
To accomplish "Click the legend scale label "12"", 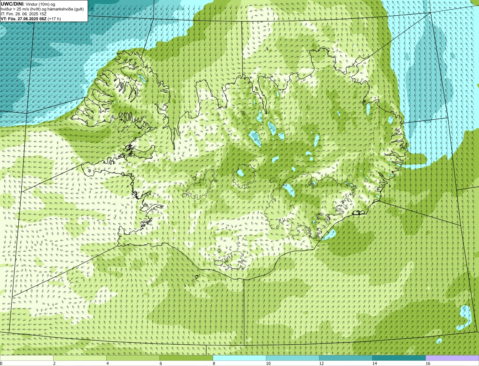I will 321,363.
